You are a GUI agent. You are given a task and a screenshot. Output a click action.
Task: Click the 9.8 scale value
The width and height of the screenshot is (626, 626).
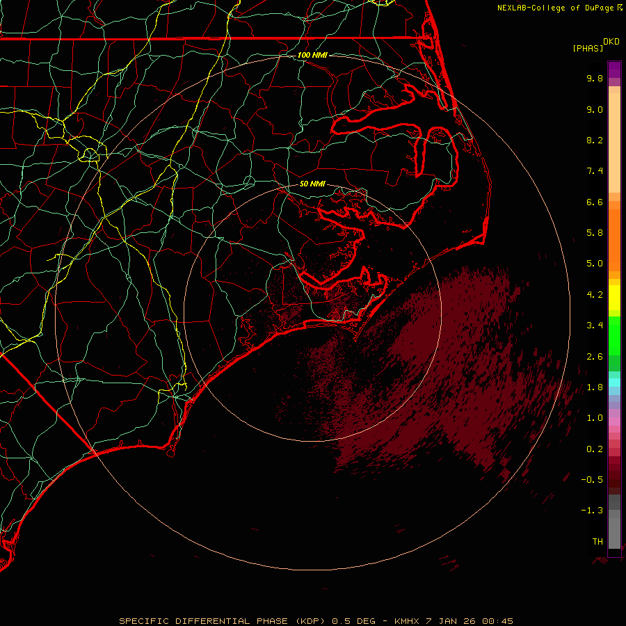(595, 78)
